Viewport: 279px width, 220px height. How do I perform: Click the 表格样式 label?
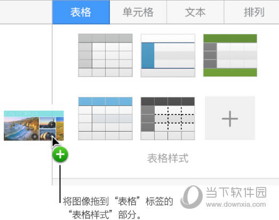click(x=168, y=158)
